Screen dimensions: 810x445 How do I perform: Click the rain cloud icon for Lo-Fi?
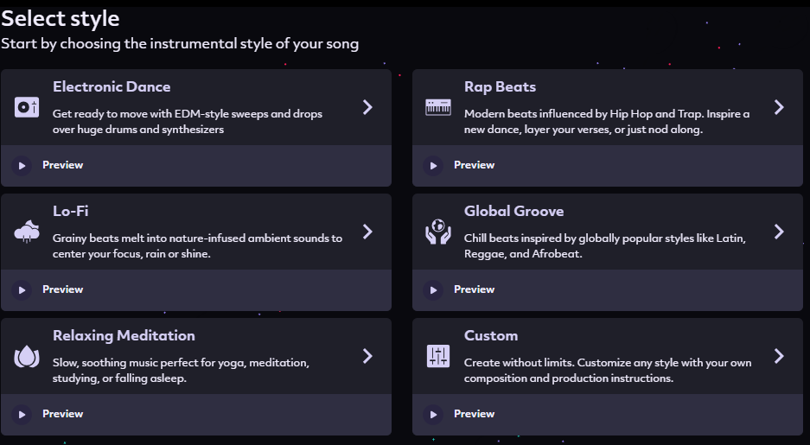[x=27, y=232]
